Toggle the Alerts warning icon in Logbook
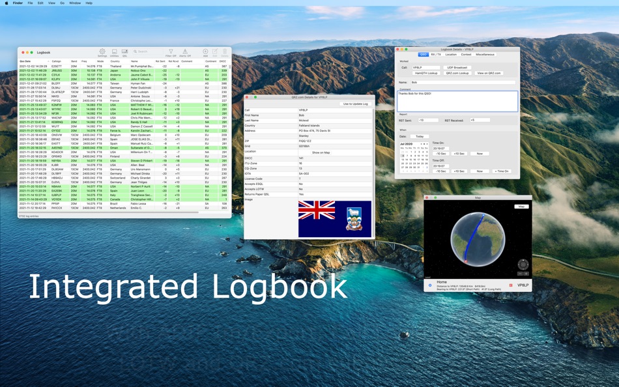Screen dimensions: 619x387 pyautogui.click(x=185, y=51)
